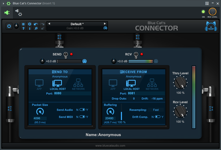This screenshot has height=150, width=221.
Task: Flip the SEND toggle switch
Action: [66, 55]
